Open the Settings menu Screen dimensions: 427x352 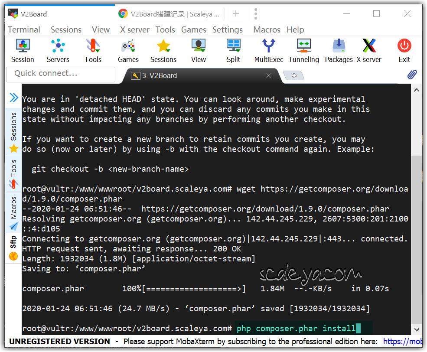(x=227, y=29)
